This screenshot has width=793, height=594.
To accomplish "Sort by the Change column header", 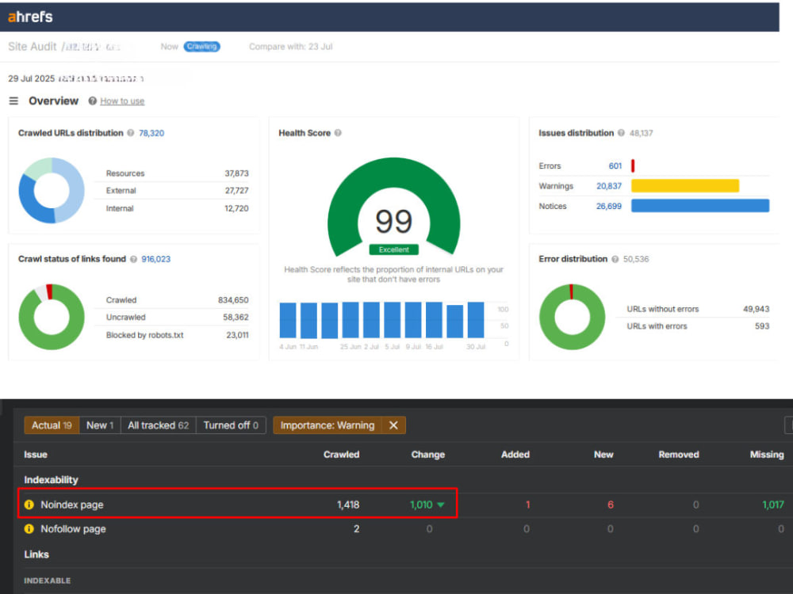I will pos(428,454).
